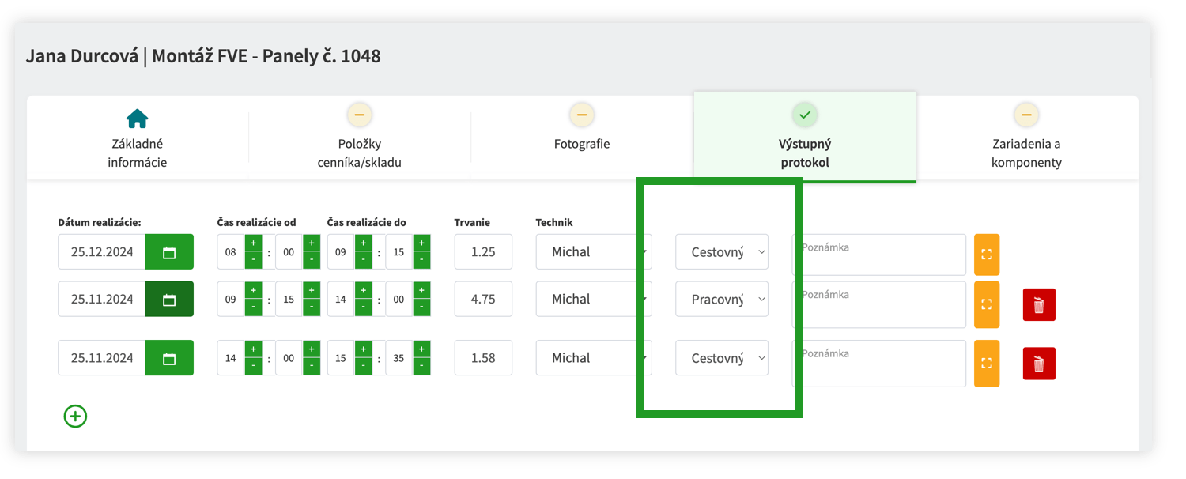This screenshot has height=479, width=1186.
Task: Delete the 1.58 duration row
Action: coord(1039,364)
